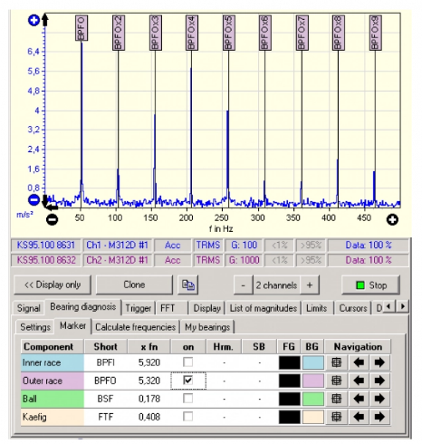Enable the FTF Kaefig marker checkbox
This screenshot has height=444, width=422.
188,417
